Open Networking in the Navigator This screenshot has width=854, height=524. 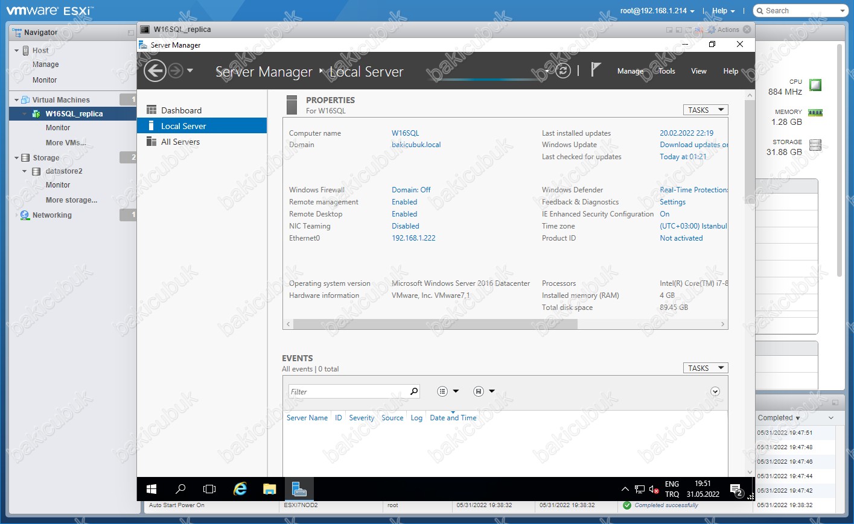click(52, 215)
